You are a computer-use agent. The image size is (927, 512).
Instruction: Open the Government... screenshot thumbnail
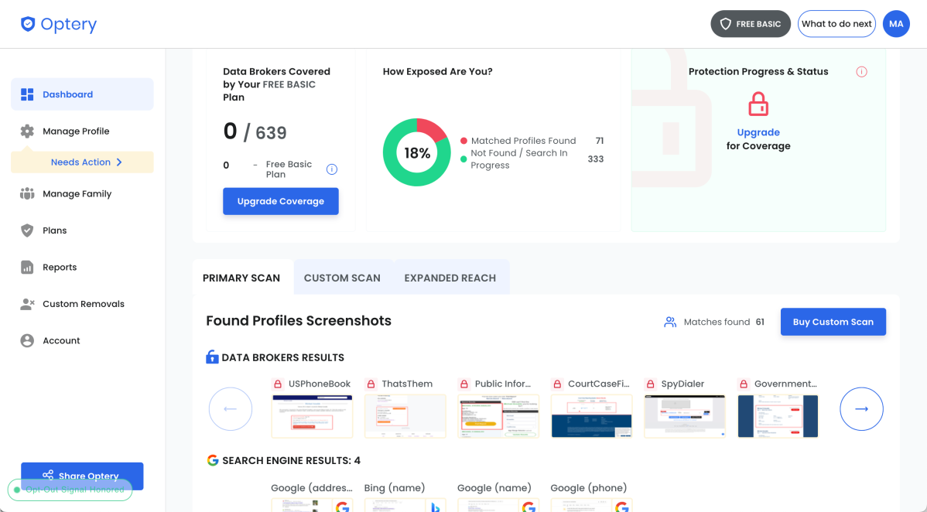click(778, 416)
